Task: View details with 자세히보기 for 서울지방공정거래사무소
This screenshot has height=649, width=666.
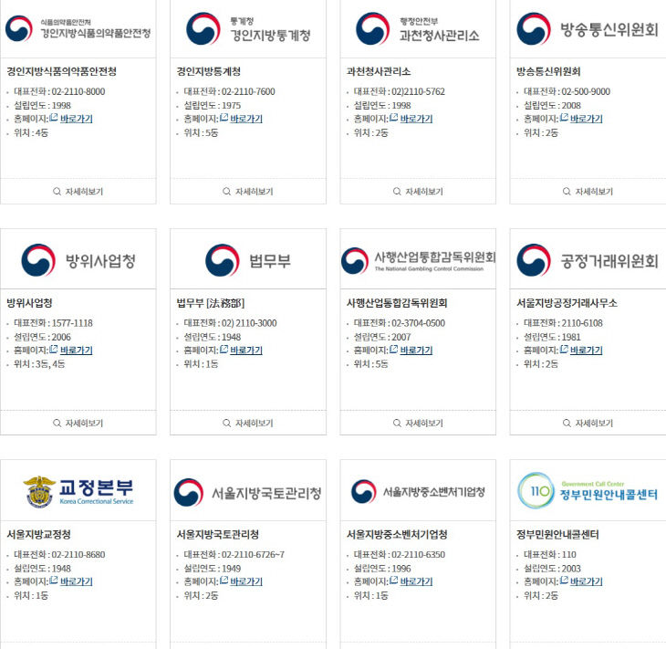Action: pos(588,424)
